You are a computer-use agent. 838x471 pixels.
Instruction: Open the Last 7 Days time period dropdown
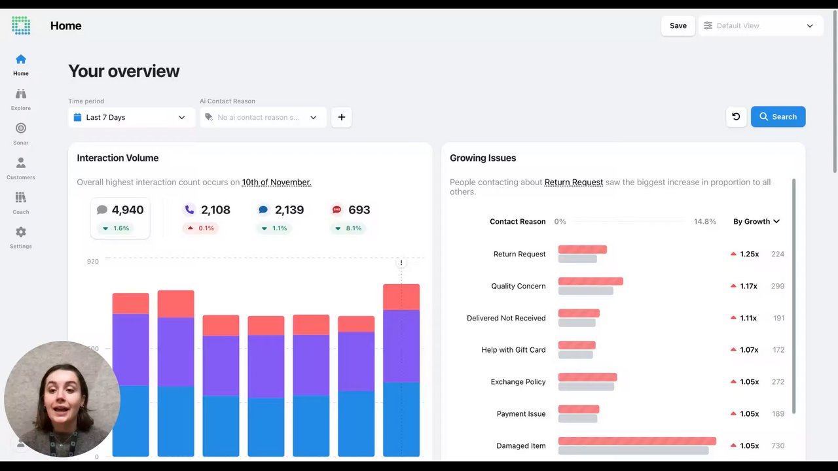(x=131, y=117)
